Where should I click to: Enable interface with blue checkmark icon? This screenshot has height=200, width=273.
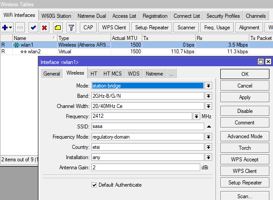point(33,28)
